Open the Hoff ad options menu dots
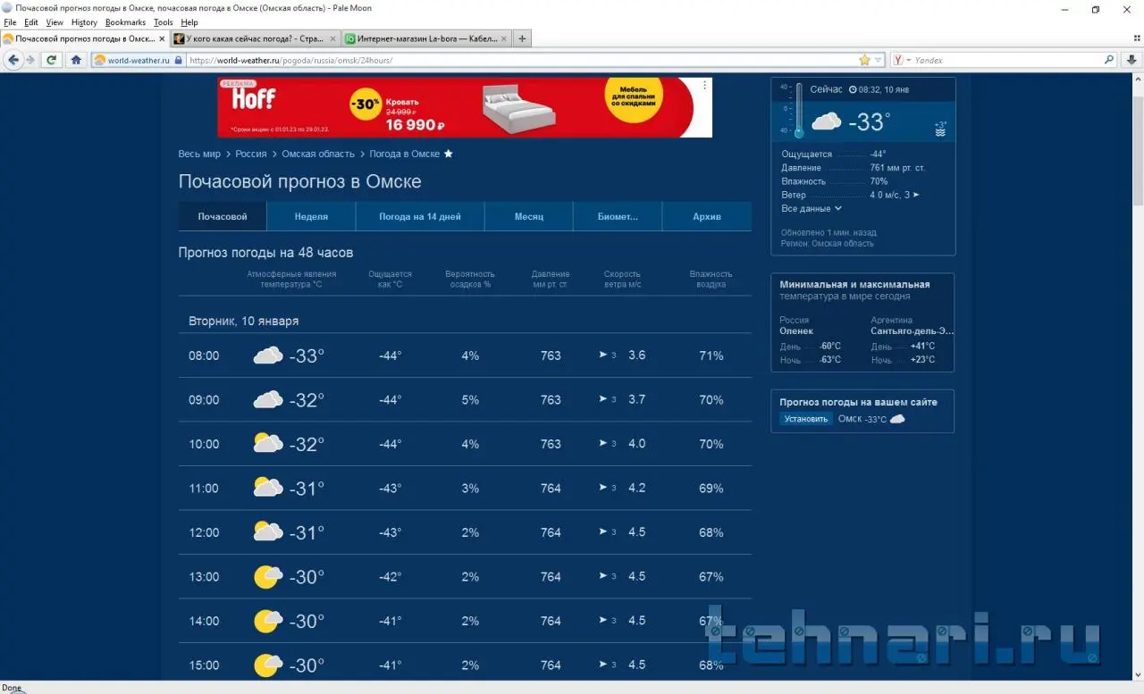1144x694 pixels. [705, 85]
